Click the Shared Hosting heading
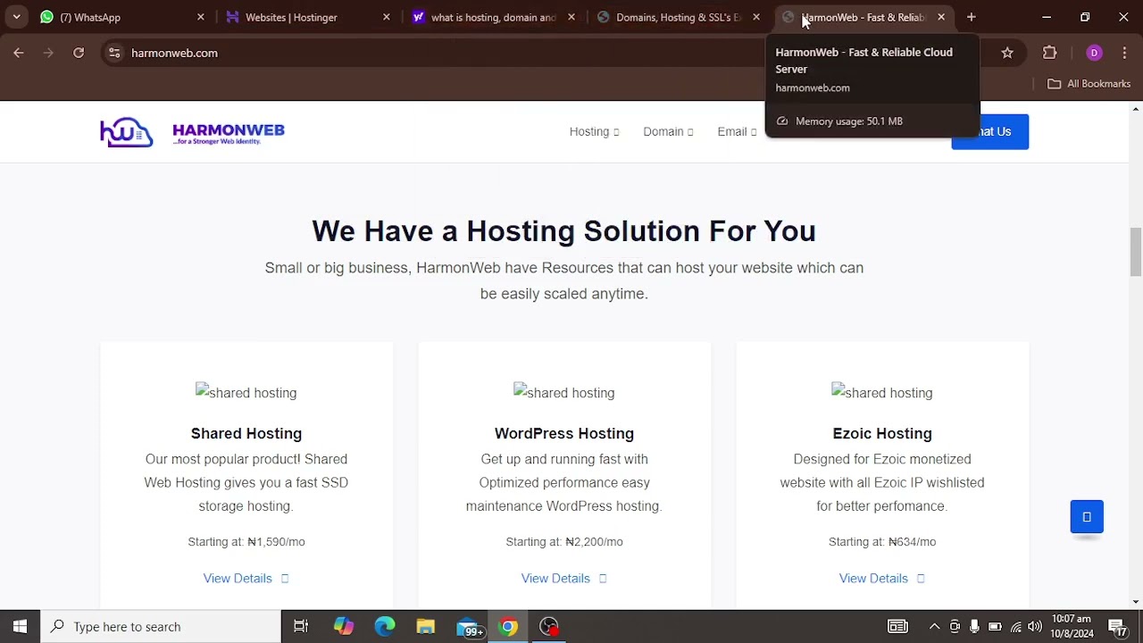Viewport: 1143px width, 643px height. (246, 433)
